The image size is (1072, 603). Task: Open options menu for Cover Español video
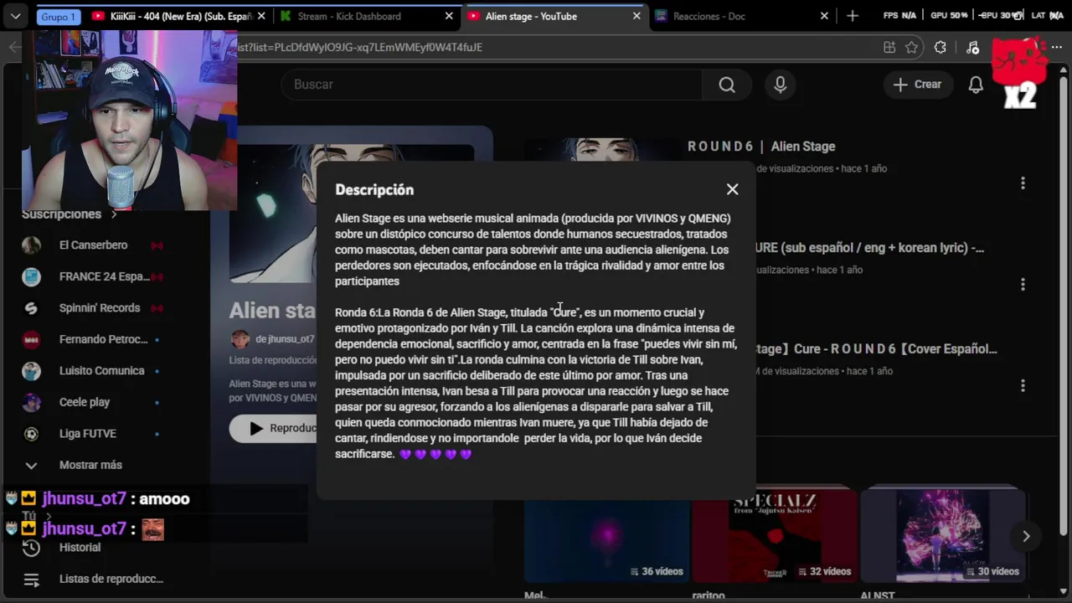tap(1023, 385)
